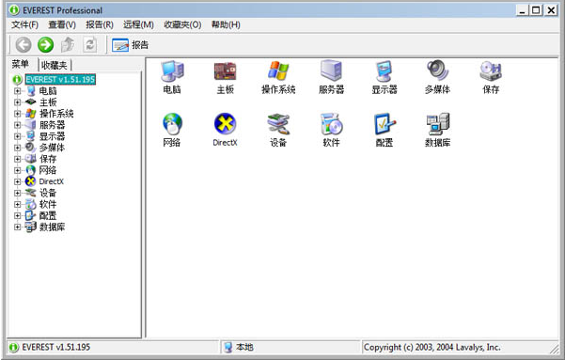Select 显示器 in the tree

click(x=52, y=136)
